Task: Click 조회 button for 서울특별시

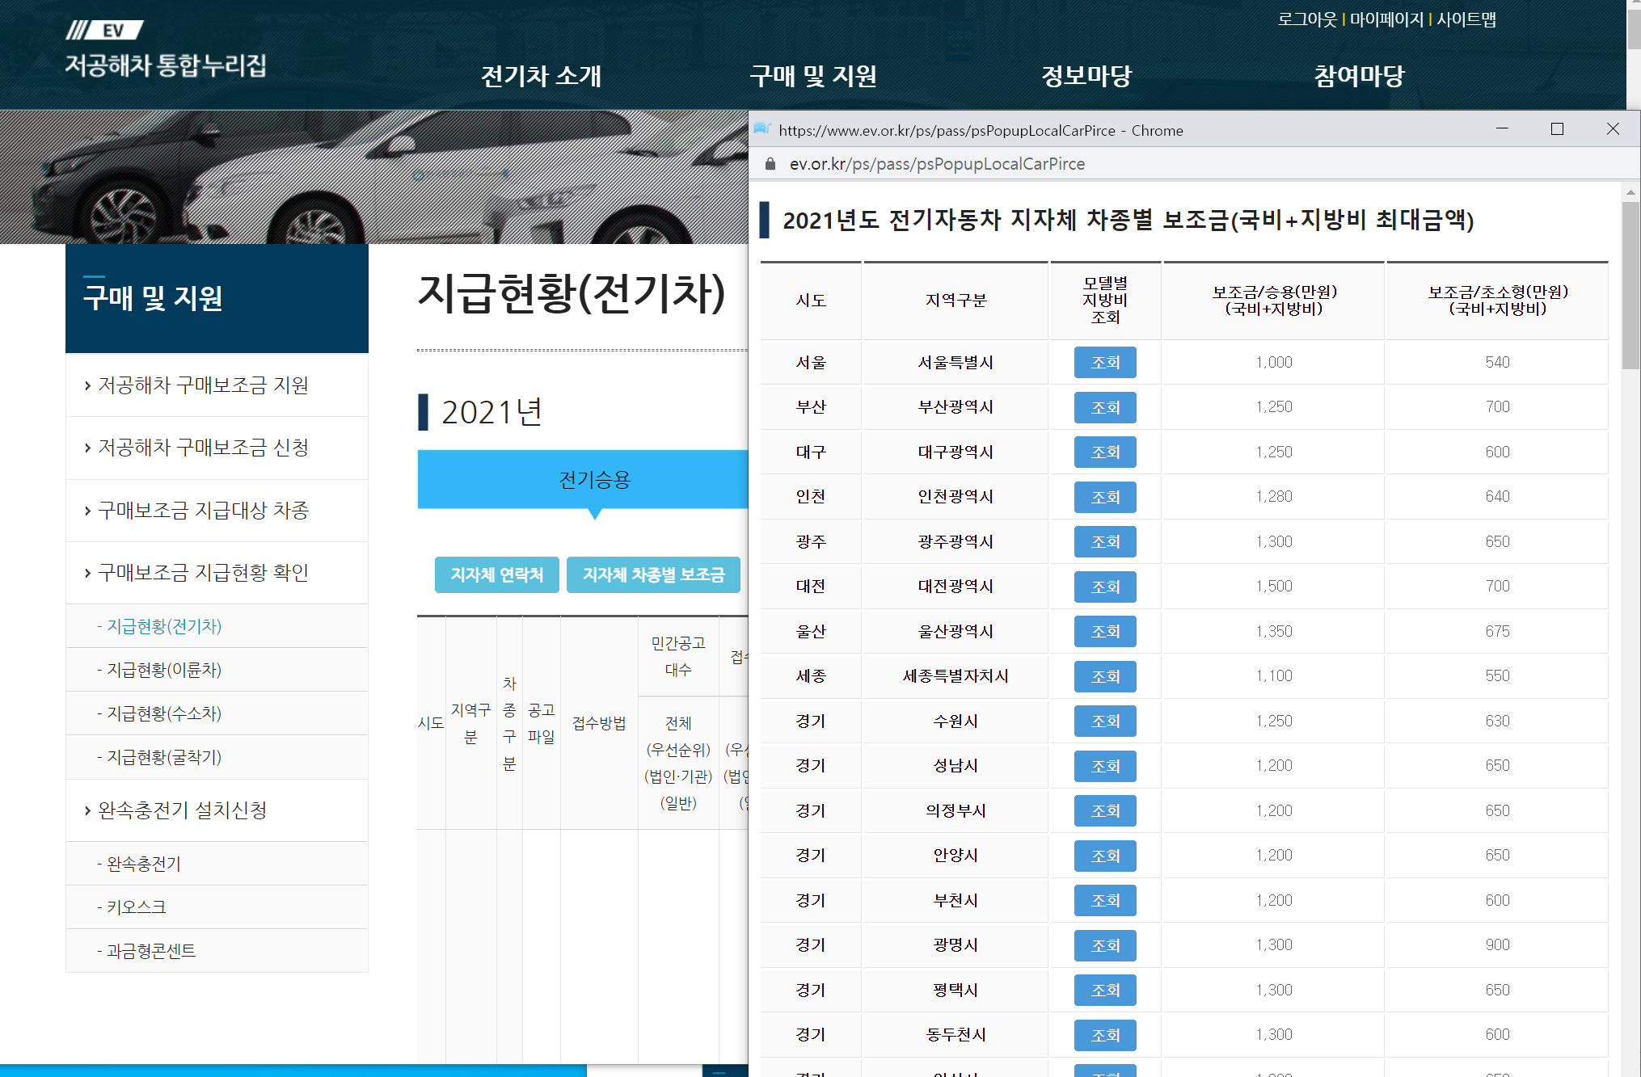Action: pos(1104,363)
